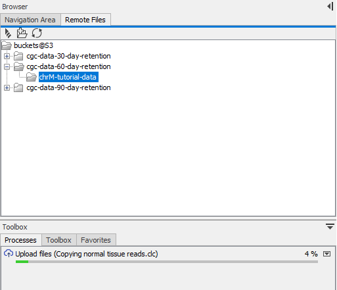Viewport: 337px width, 290px height.
Task: Expand the cgc-data-90-day-retention folder
Action: [x=7, y=87]
